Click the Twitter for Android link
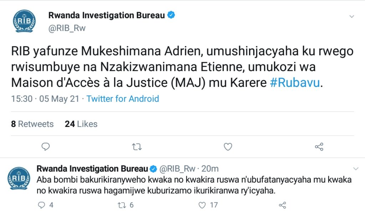This screenshot has height=212, width=365. [123, 99]
